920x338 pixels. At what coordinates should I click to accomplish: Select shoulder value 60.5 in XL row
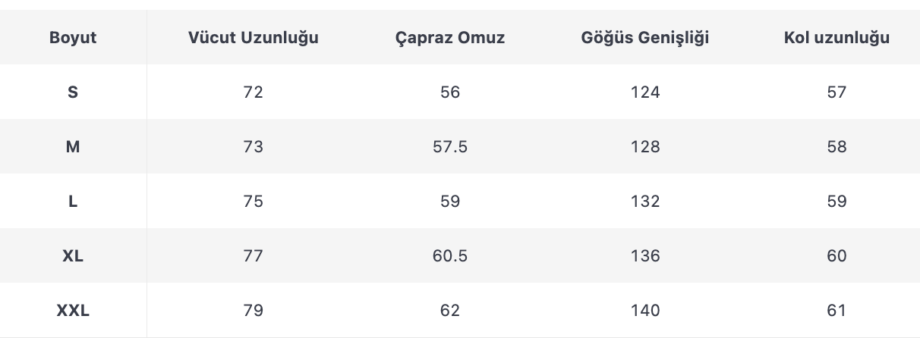coord(450,256)
